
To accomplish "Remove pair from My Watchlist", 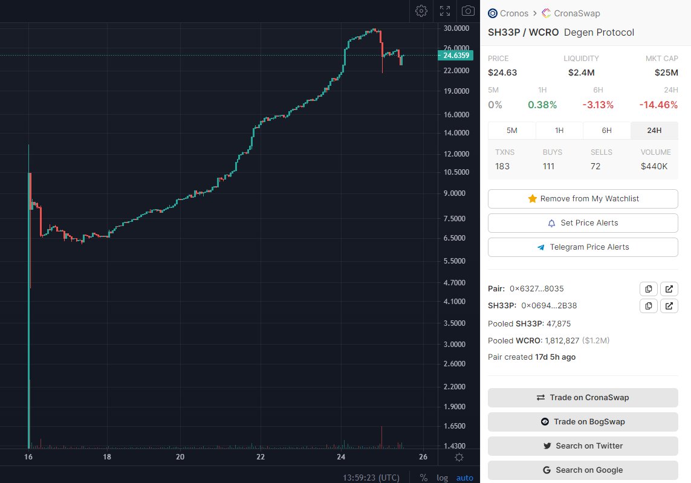I will [x=583, y=199].
